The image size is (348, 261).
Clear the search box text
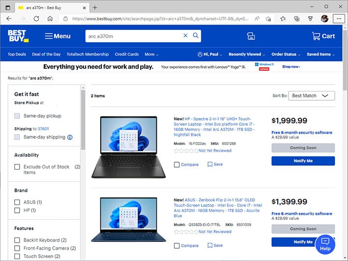(x=185, y=35)
